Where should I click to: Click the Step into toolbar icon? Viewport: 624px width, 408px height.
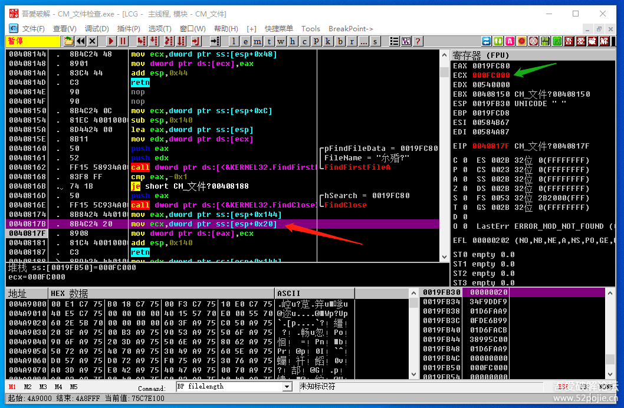coord(142,41)
